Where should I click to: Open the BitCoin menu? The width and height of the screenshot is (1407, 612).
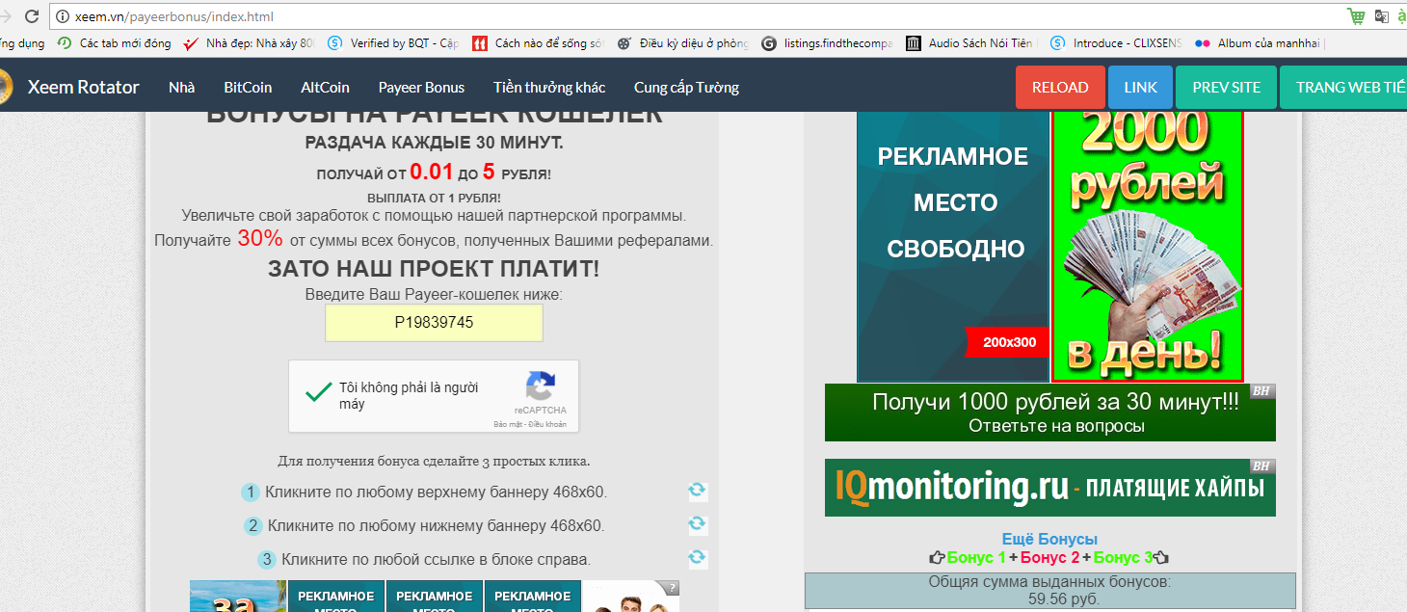tap(248, 87)
